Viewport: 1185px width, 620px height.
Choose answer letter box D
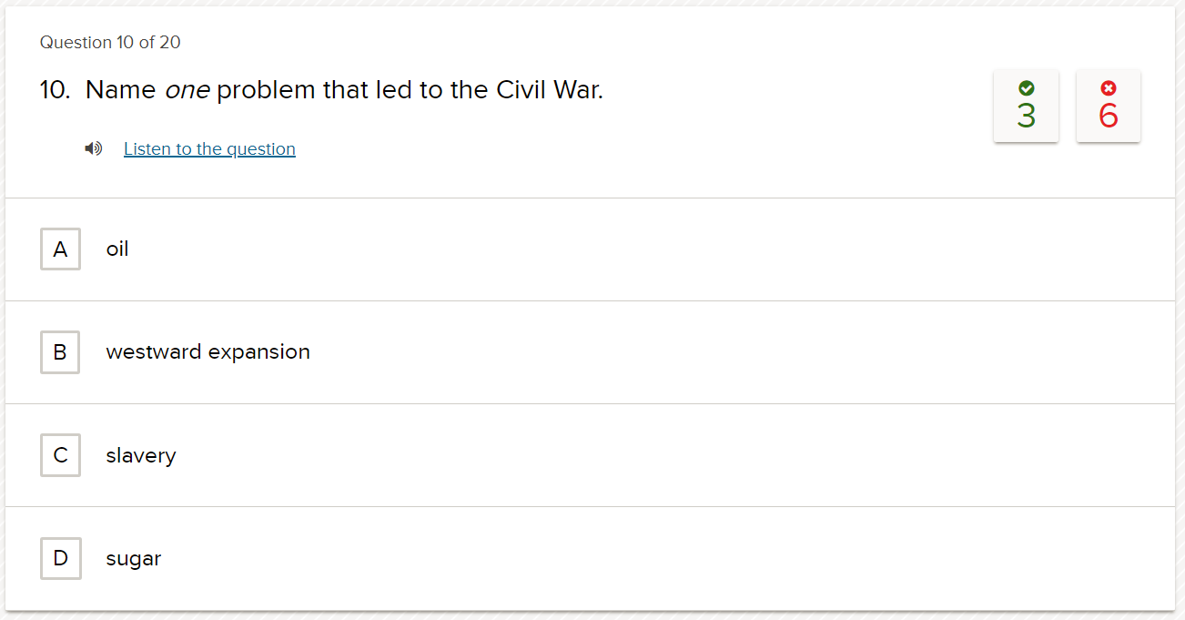pyautogui.click(x=60, y=558)
